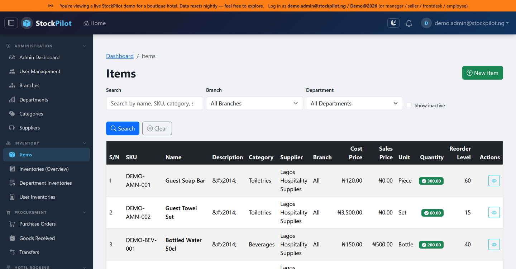
Task: Click the blue Search button
Action: point(123,128)
